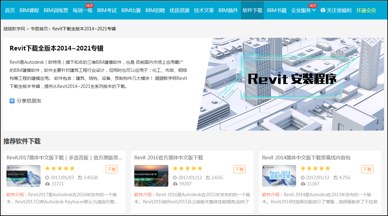Open BIM书籍 navigation item

[x=277, y=10]
